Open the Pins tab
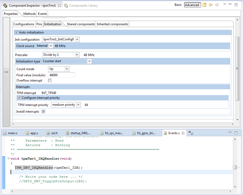 (x=39, y=24)
